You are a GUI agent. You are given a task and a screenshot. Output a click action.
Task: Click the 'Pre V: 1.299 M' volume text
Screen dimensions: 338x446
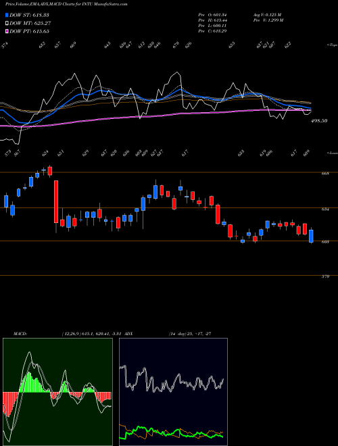pyautogui.click(x=268, y=20)
